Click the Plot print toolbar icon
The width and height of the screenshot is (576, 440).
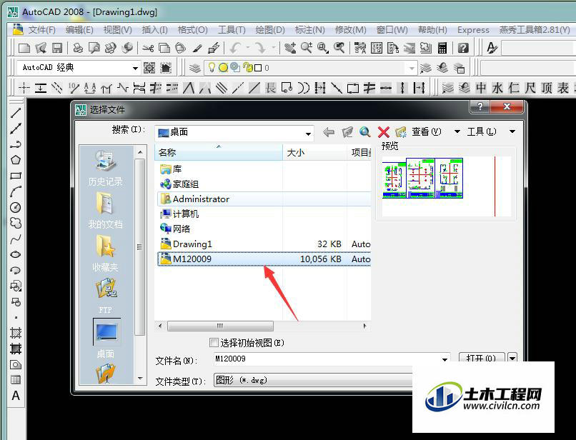78,48
